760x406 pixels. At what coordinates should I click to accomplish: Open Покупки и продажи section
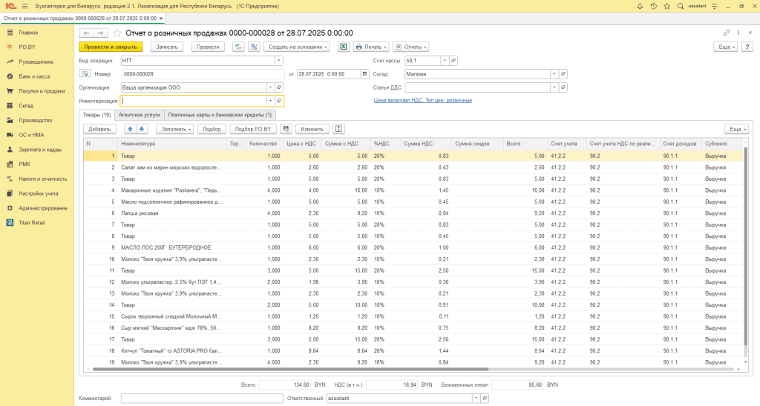[x=42, y=91]
